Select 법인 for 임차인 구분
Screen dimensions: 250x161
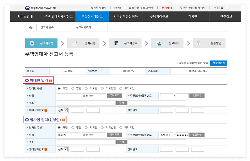(73, 128)
